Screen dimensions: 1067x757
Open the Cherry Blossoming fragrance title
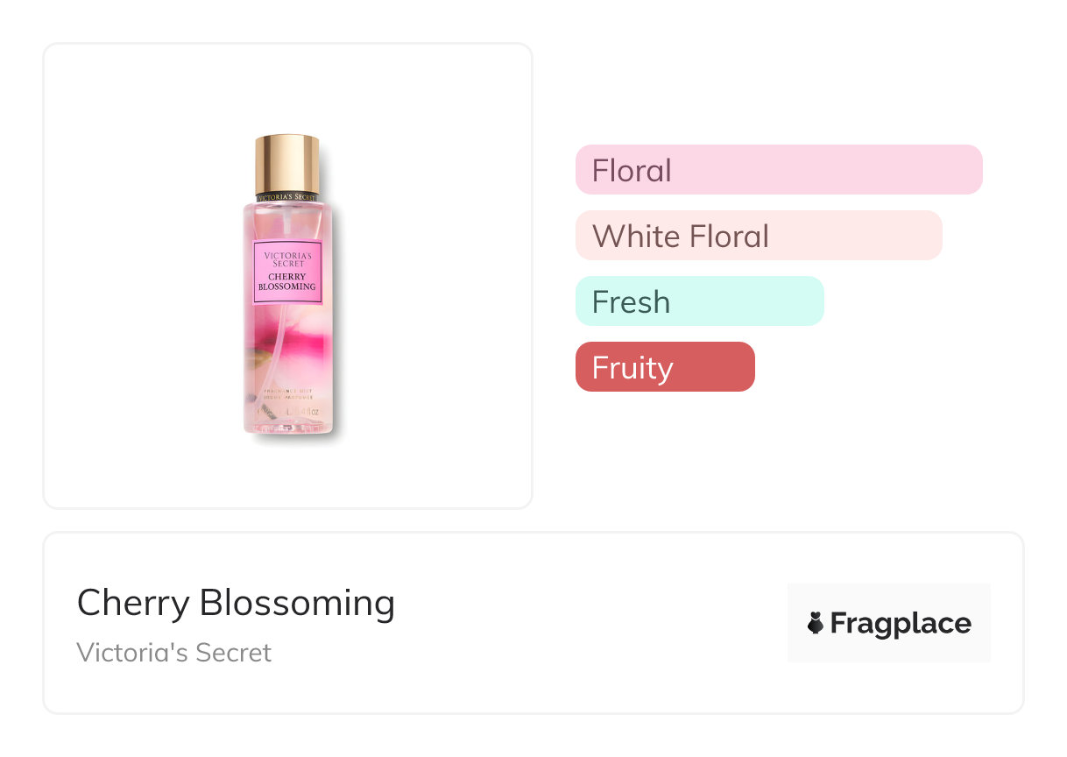click(x=236, y=603)
